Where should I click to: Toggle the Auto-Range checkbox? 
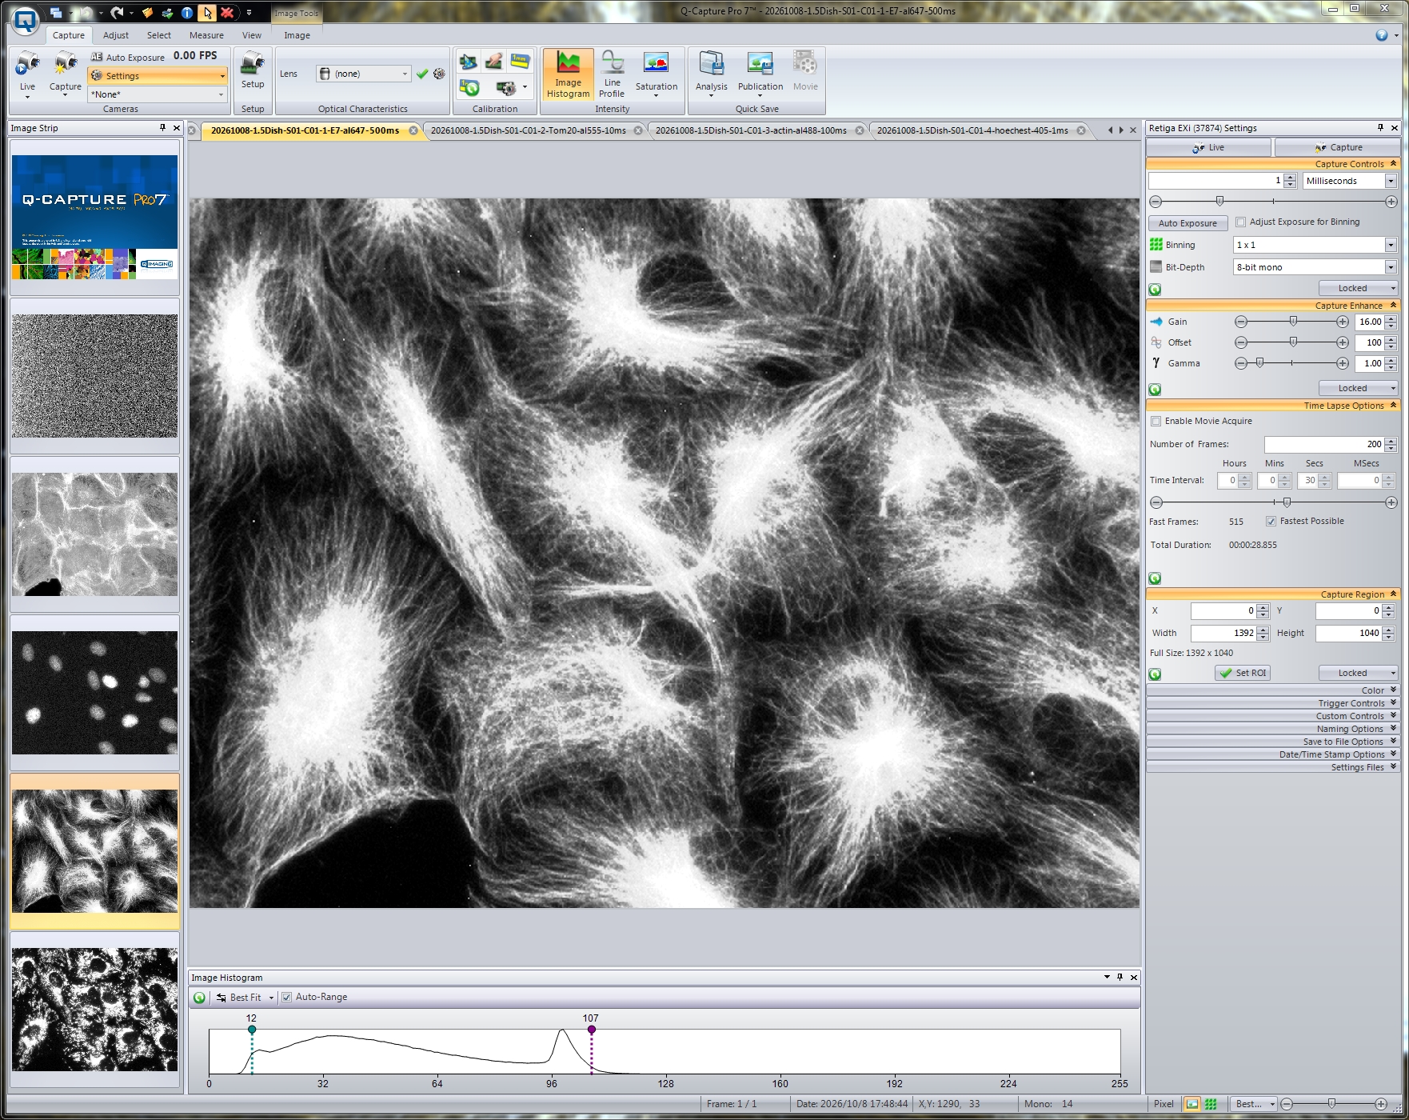287,998
